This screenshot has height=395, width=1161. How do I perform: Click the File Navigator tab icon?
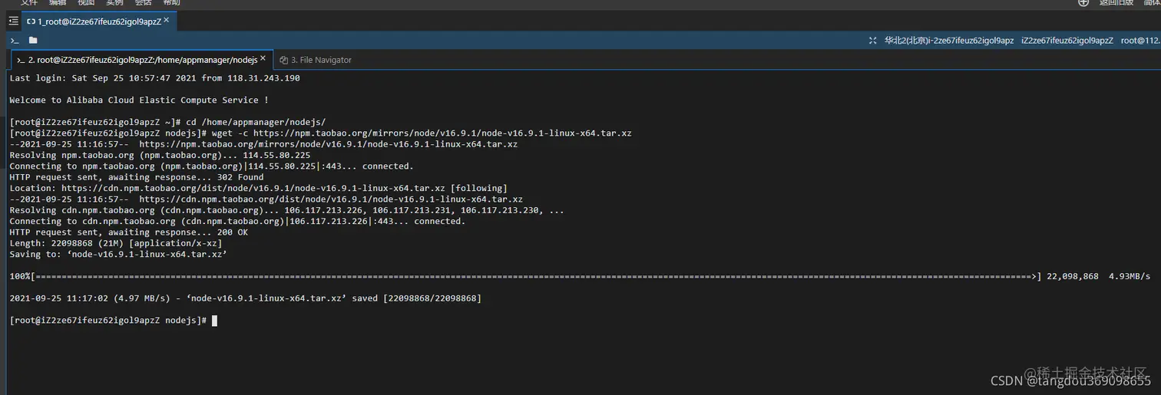(284, 60)
